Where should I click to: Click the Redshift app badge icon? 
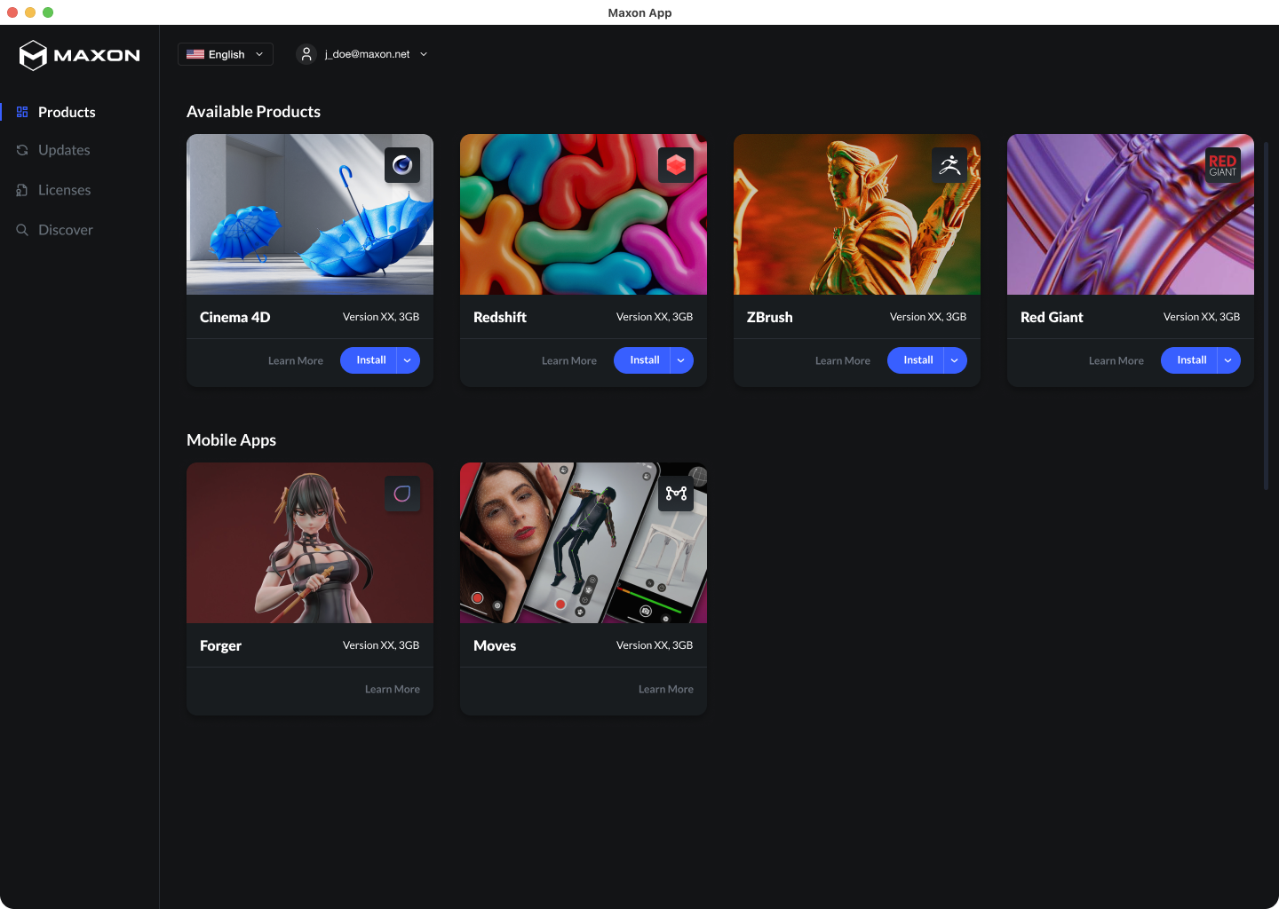click(676, 165)
